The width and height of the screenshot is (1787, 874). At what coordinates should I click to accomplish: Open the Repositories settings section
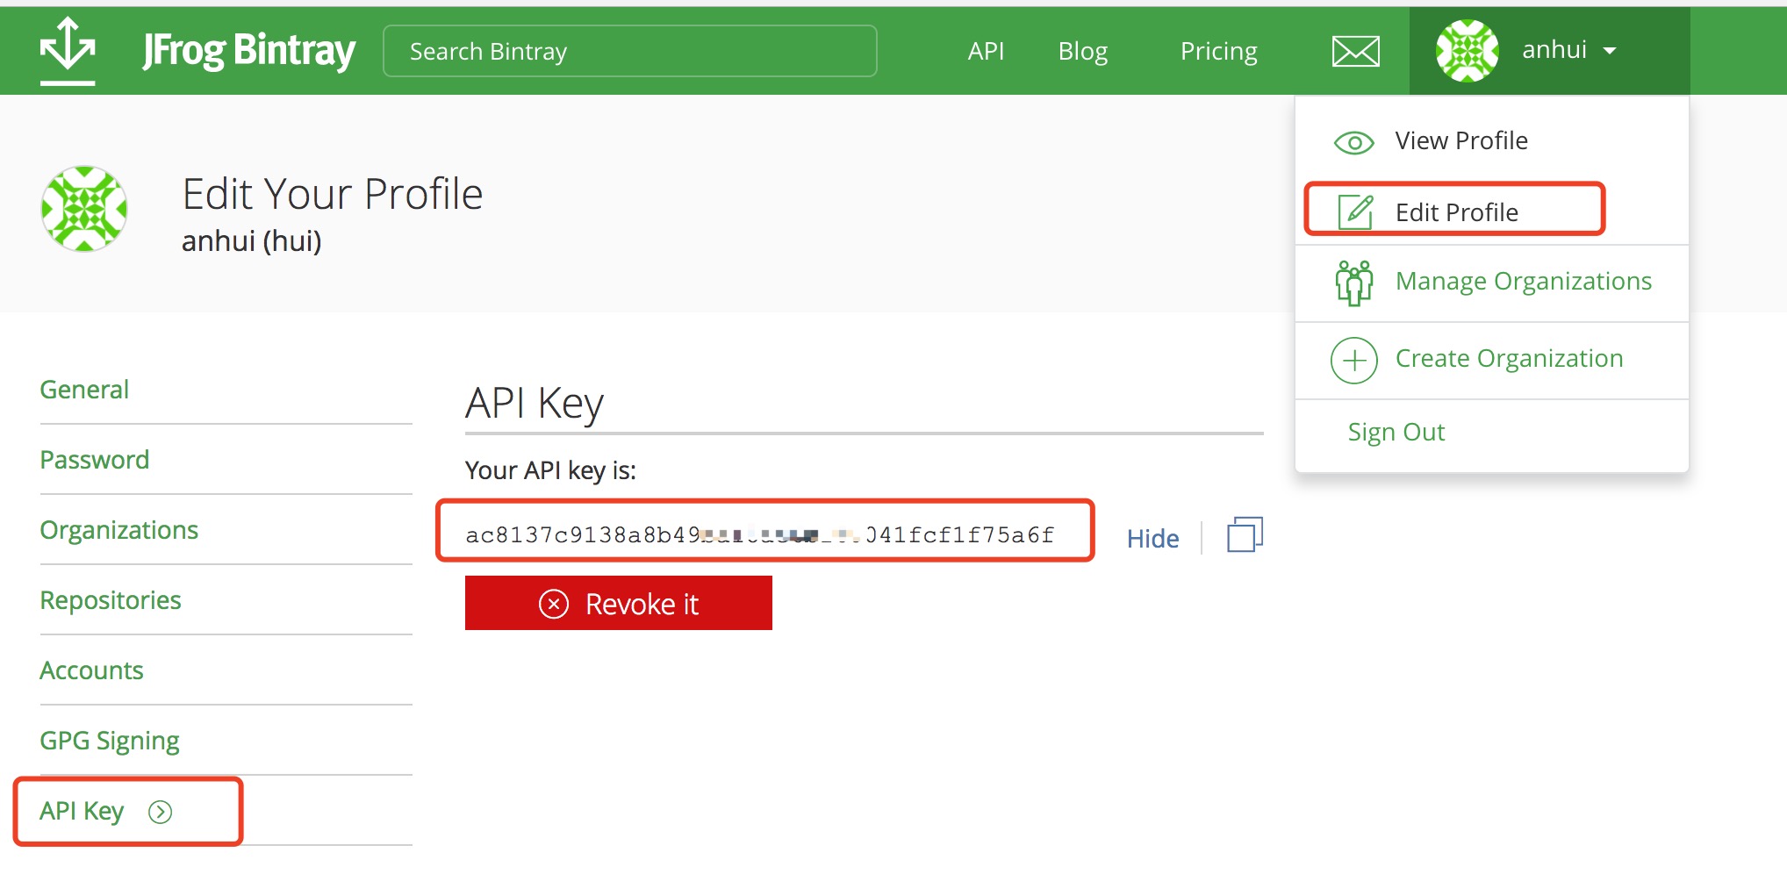tap(110, 600)
